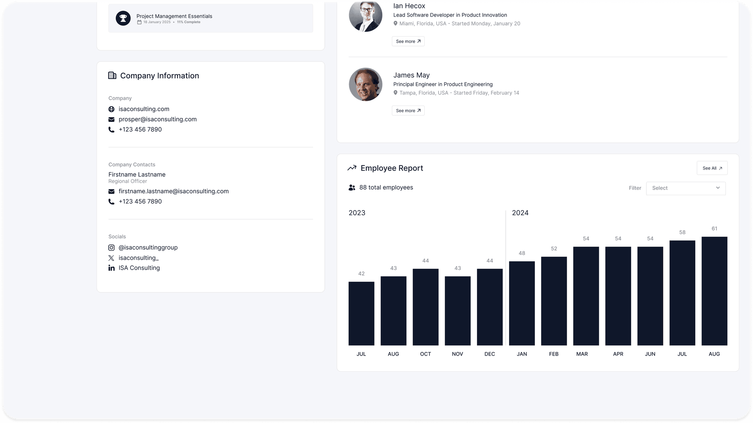Click the envelope icon beside prosper@isaconsulting.com
Screen dimensions: 753x423
pos(111,119)
